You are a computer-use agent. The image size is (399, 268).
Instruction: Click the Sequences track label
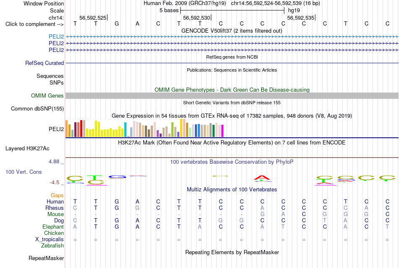click(x=50, y=76)
